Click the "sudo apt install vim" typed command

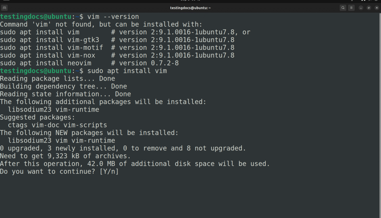pos(127,71)
